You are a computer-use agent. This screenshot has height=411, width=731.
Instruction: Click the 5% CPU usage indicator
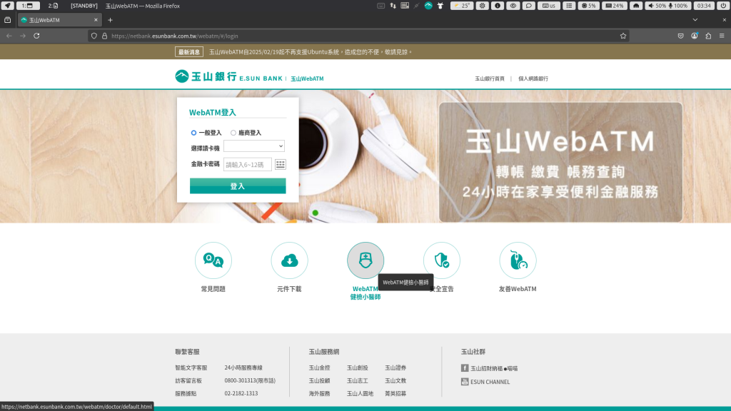[x=588, y=6]
